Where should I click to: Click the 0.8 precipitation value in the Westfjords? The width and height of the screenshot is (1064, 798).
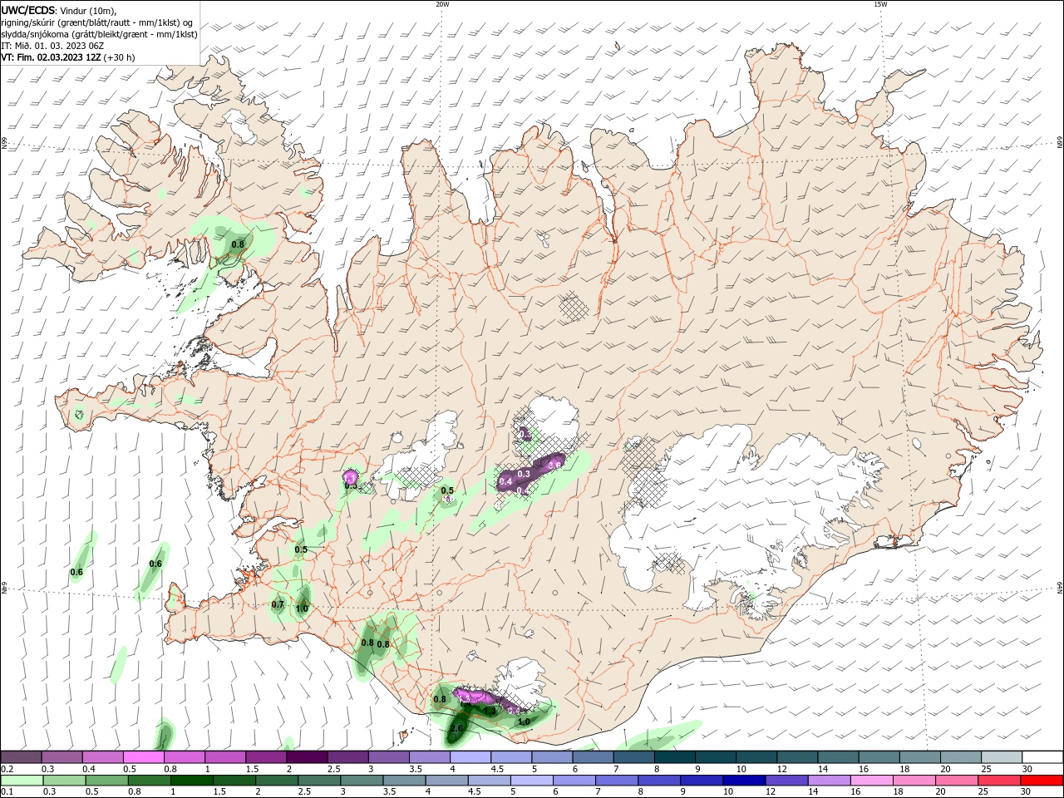(x=238, y=244)
